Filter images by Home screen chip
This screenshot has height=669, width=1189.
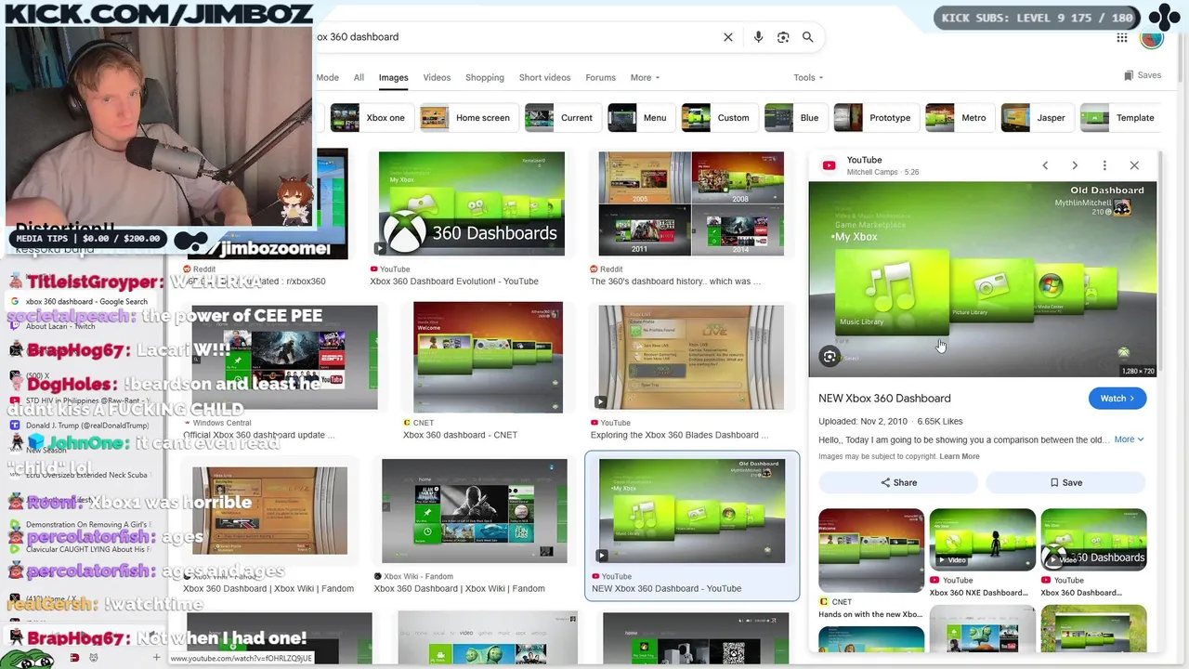[467, 118]
